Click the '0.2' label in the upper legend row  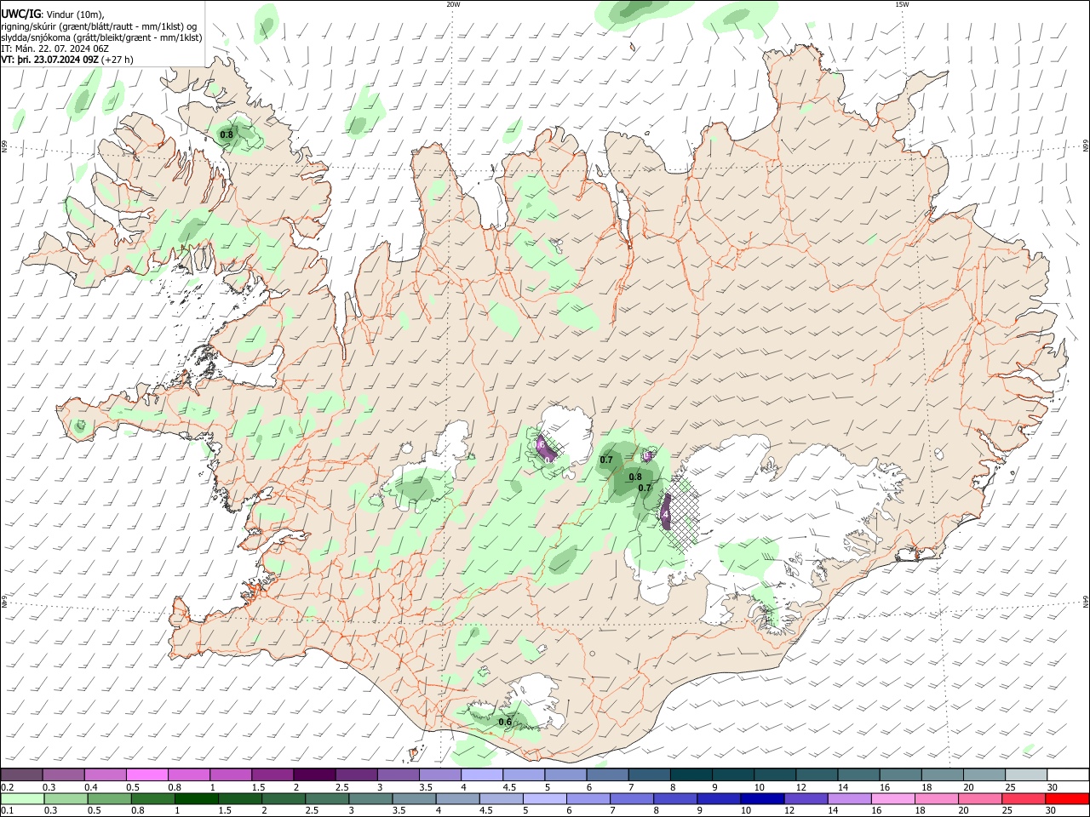coord(8,787)
